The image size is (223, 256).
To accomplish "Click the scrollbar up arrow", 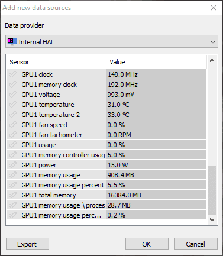I will coord(212,61).
